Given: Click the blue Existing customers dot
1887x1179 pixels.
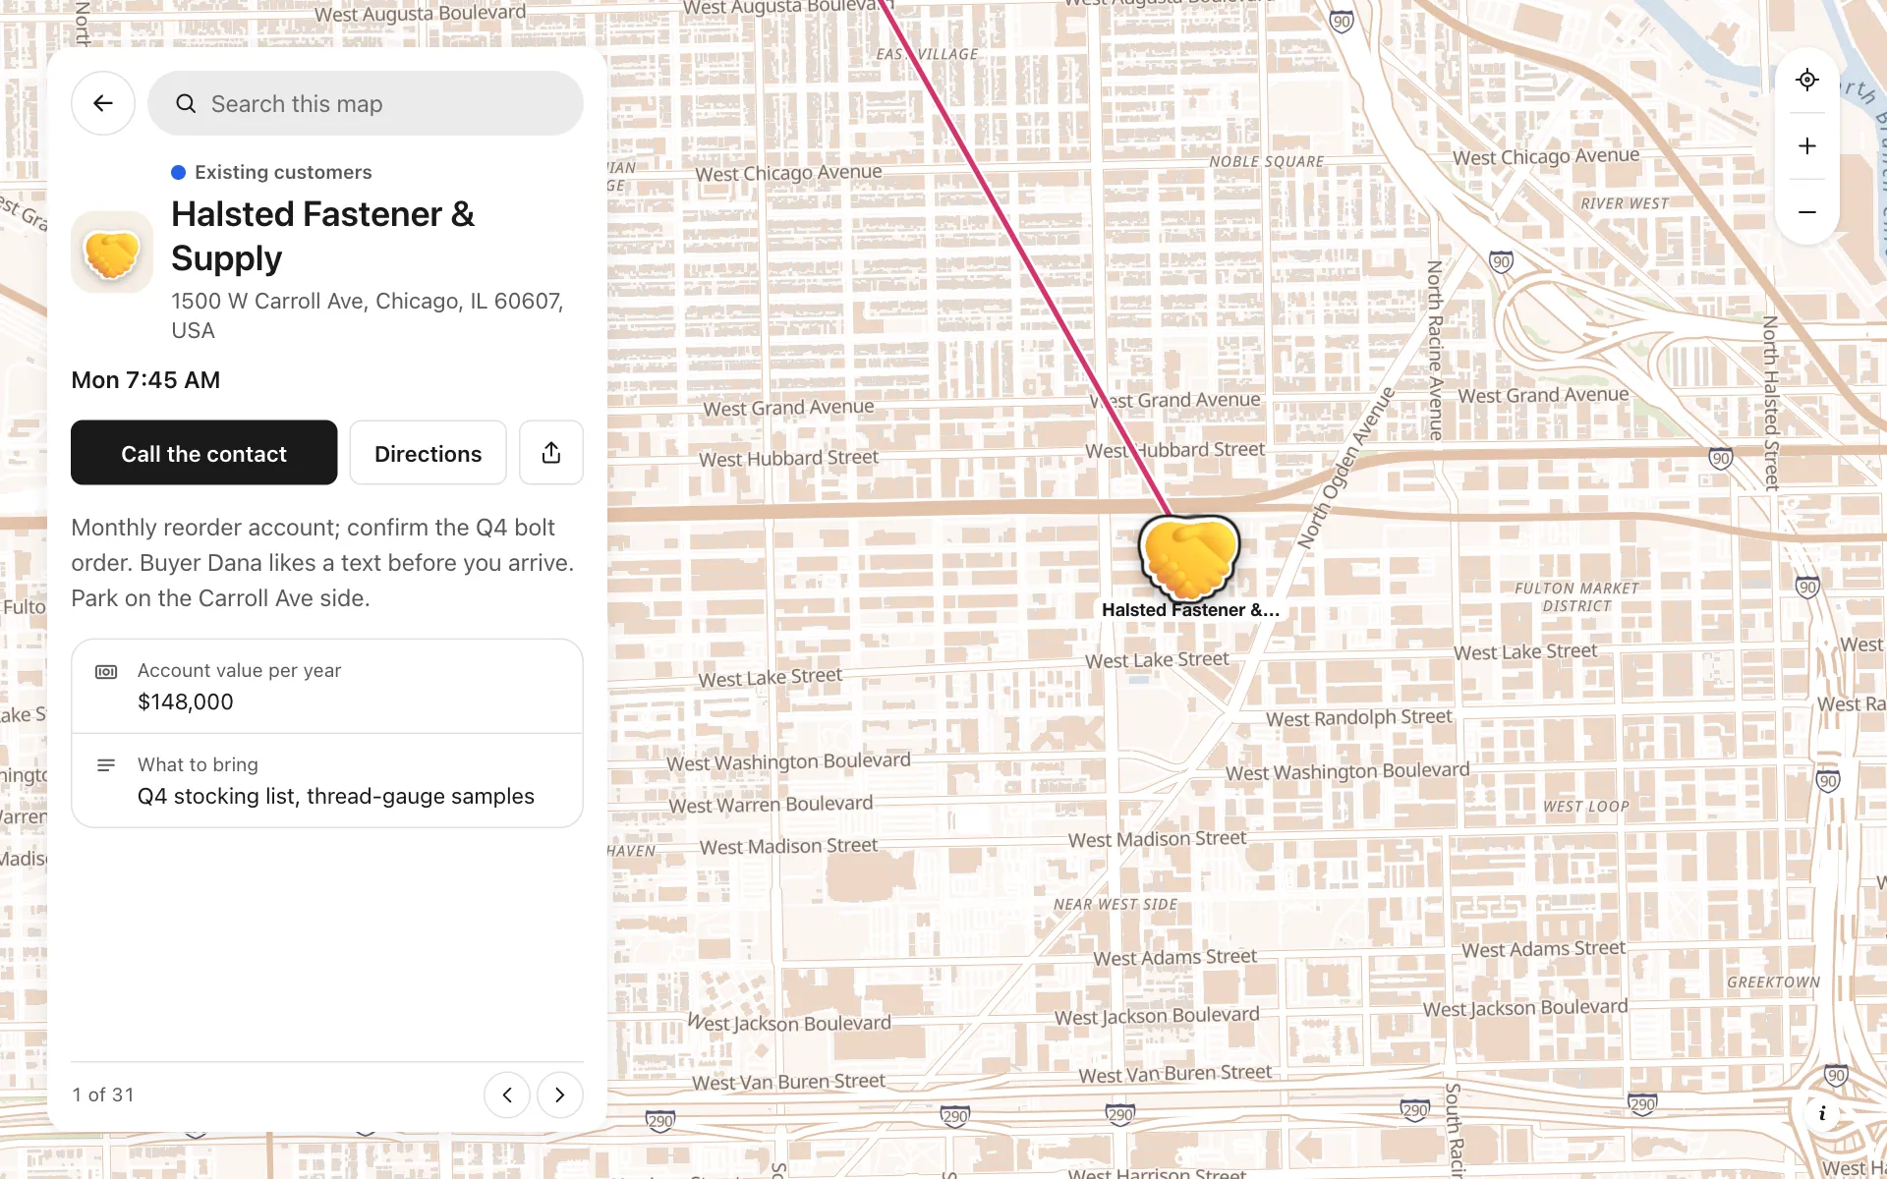Looking at the screenshot, I should [x=179, y=172].
